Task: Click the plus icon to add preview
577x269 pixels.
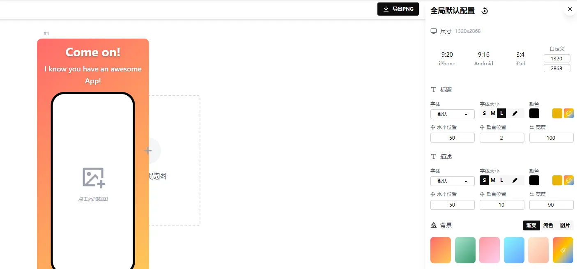Action: (148, 151)
